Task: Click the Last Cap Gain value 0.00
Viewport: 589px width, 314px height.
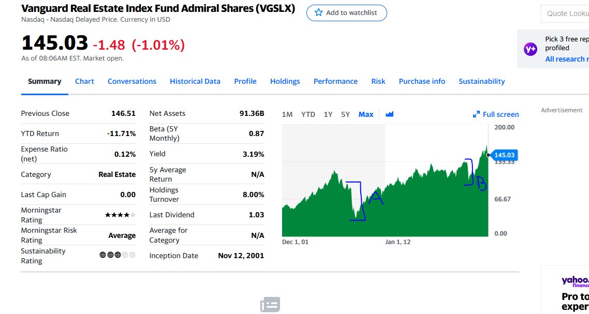Action: click(128, 195)
